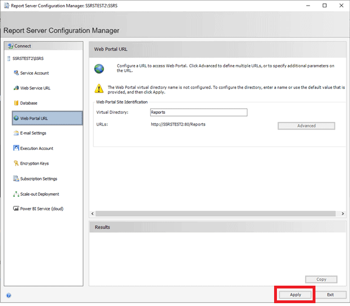The width and height of the screenshot is (350, 306).
Task: Open Subscription Settings page
Action: pyautogui.click(x=39, y=179)
